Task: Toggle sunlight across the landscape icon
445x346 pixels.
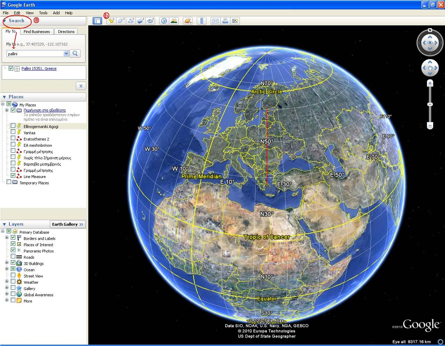Action: 174,21
